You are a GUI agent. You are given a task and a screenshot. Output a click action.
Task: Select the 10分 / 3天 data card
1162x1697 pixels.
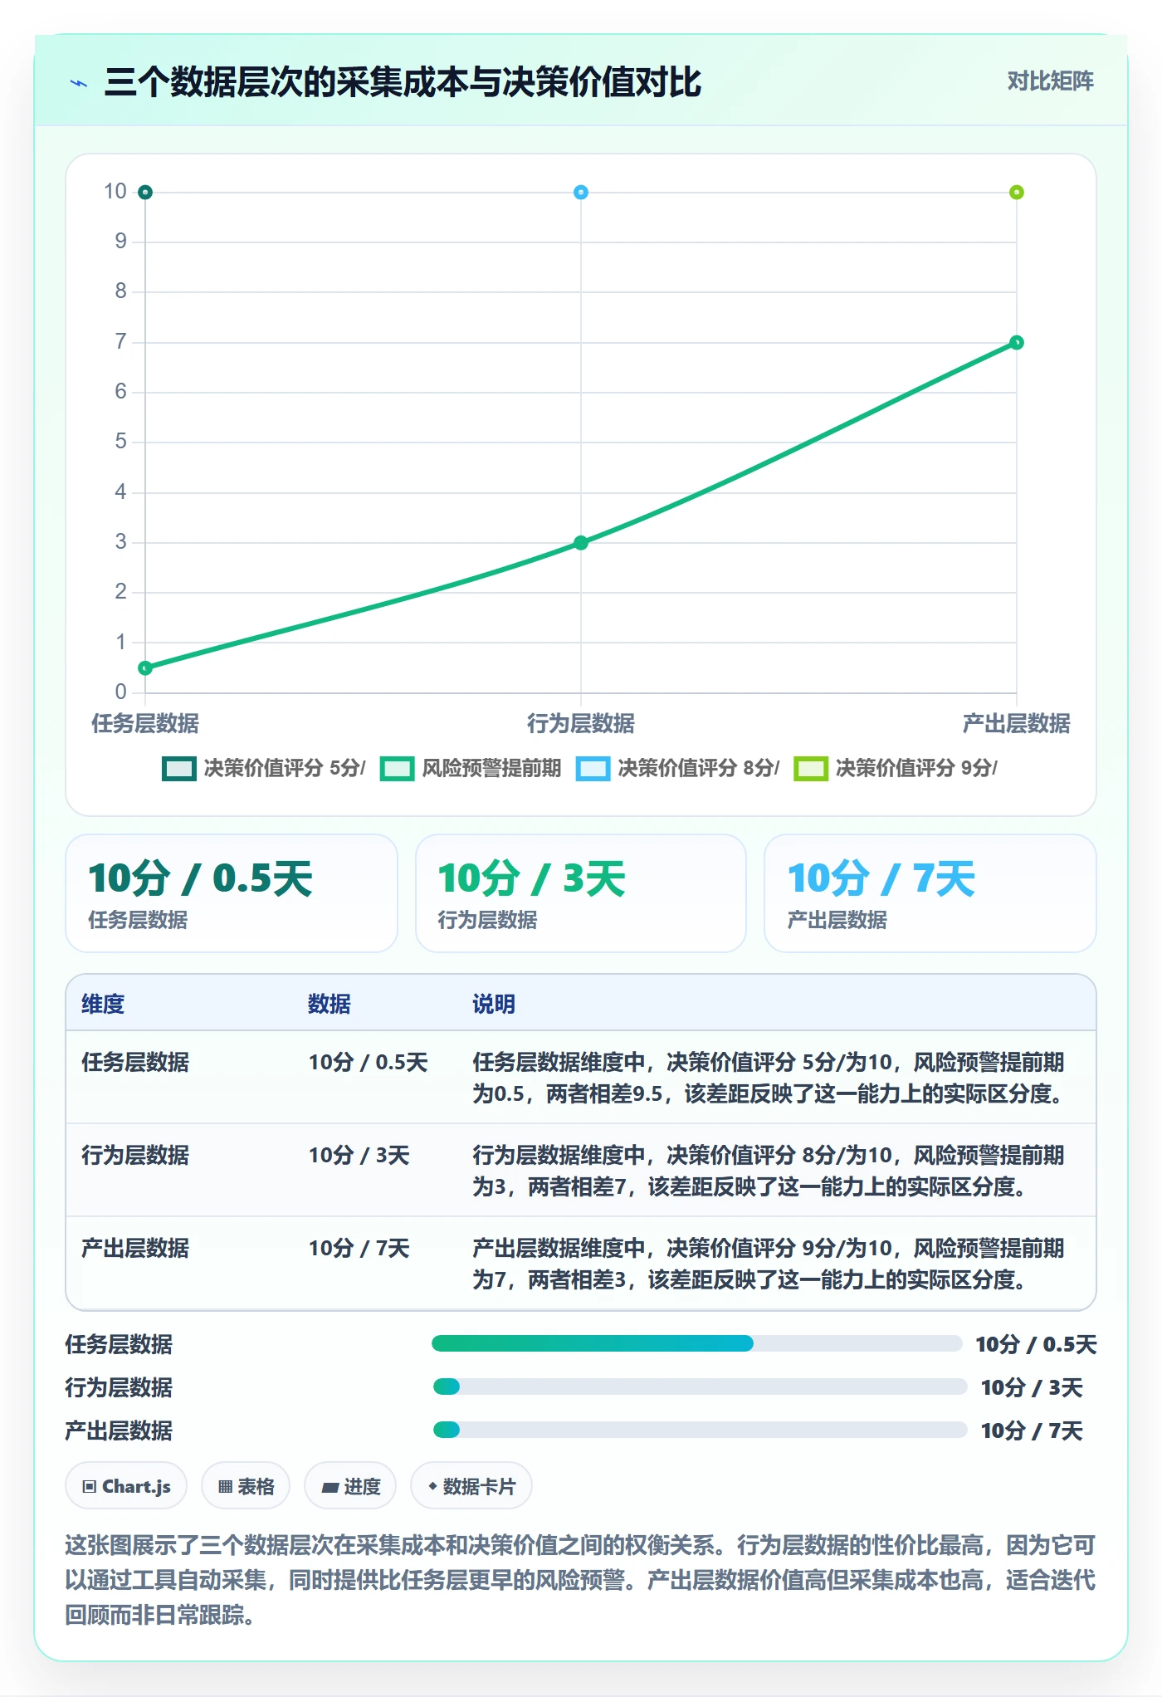click(x=581, y=893)
